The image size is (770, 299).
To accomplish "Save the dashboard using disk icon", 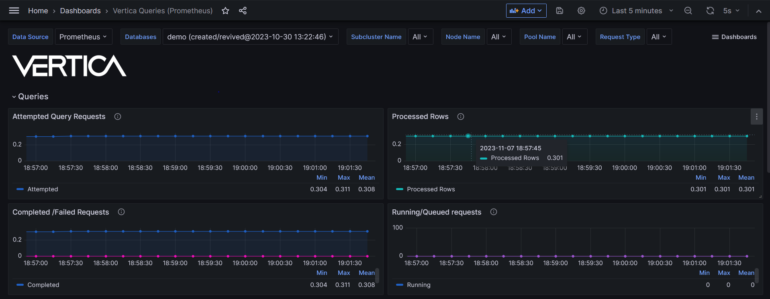I will click(560, 11).
